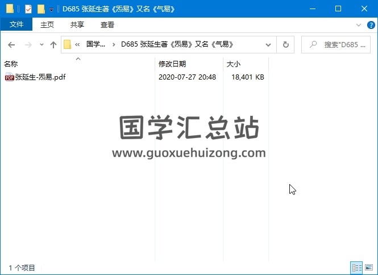The width and height of the screenshot is (378, 275).
Task: Switch to the 查看 tab
Action: 107,24
